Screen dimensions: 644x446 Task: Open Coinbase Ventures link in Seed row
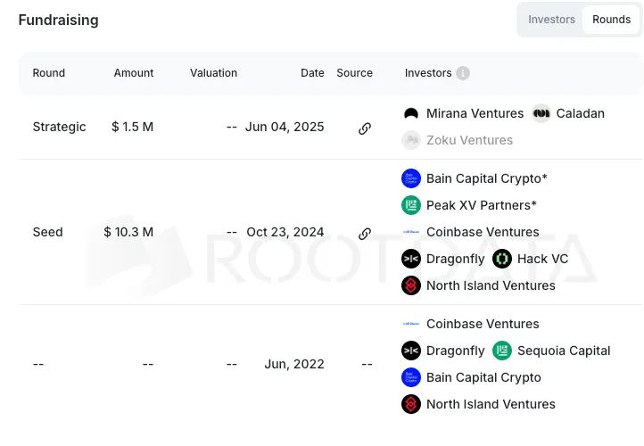(483, 232)
